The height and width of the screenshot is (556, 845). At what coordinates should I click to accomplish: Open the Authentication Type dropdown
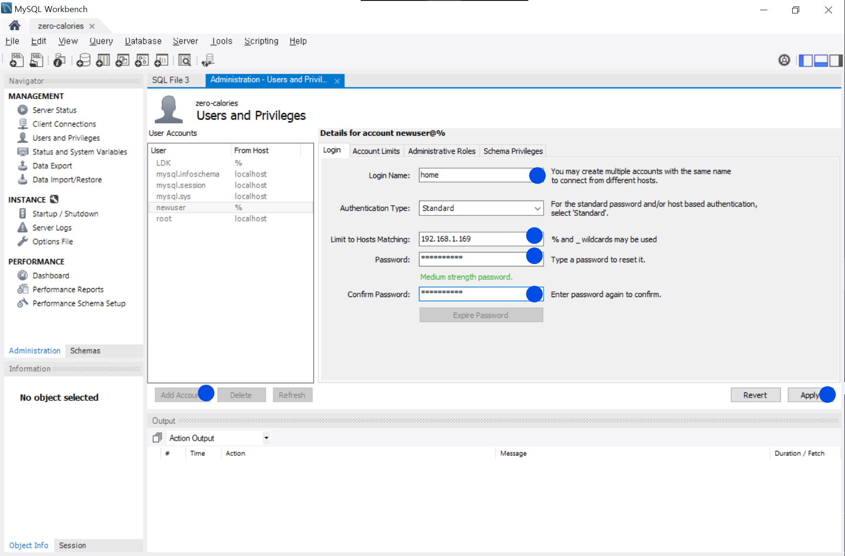[481, 208]
